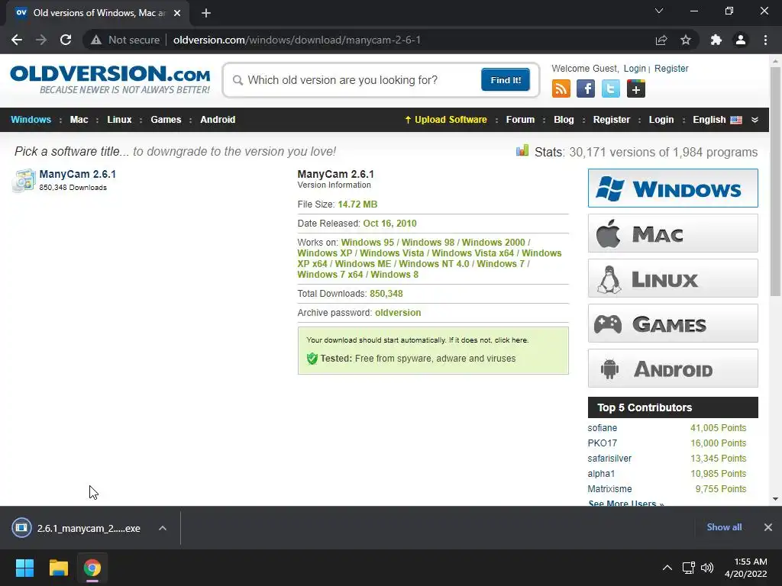
Task: Show hidden tray icons chevron
Action: (667, 568)
